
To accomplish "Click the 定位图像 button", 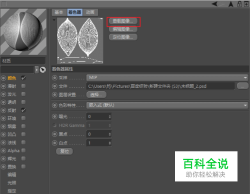I will tap(123, 37).
